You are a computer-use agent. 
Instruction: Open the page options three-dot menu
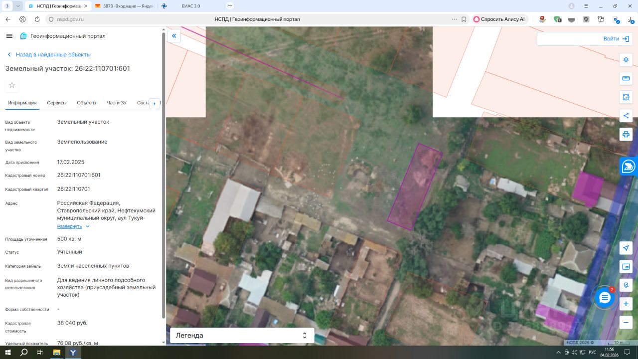(x=454, y=19)
